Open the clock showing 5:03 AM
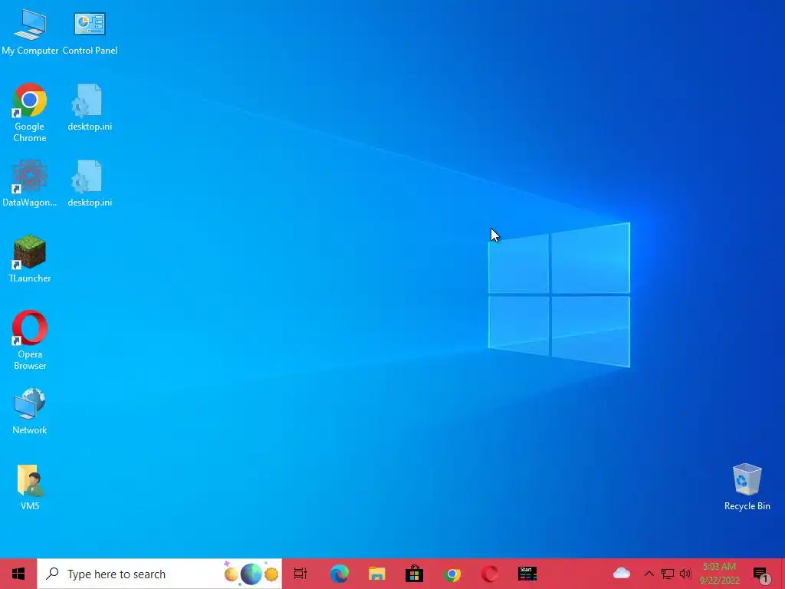Viewport: 785px width, 589px height. tap(719, 574)
